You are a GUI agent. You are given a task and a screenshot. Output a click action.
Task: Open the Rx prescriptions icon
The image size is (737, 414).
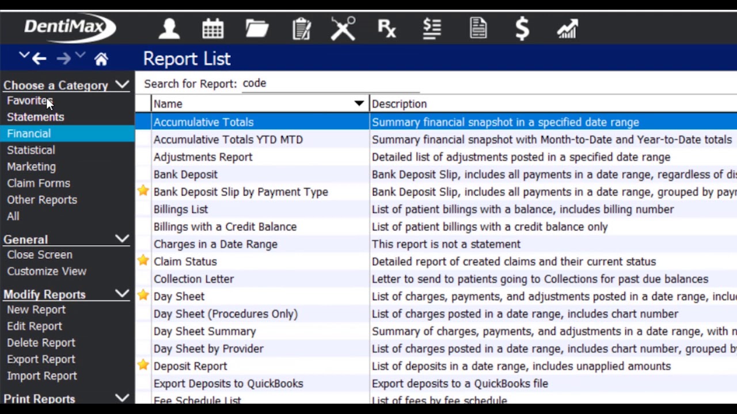pos(387,28)
